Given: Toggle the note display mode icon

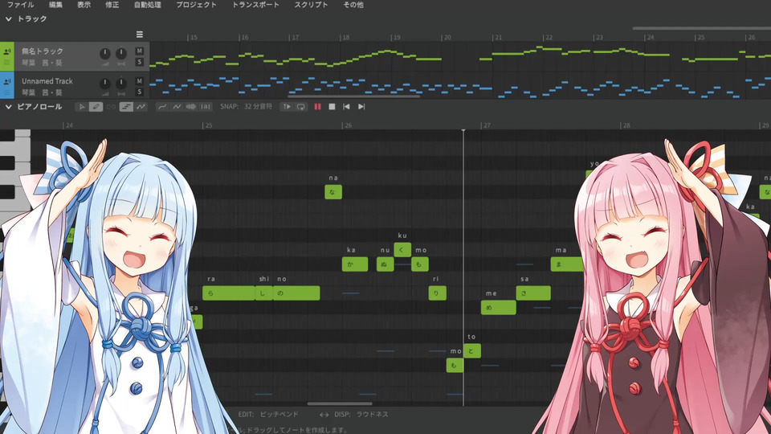Looking at the screenshot, I should click(126, 107).
